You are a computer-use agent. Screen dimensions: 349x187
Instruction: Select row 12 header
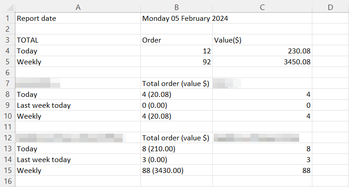[8, 138]
